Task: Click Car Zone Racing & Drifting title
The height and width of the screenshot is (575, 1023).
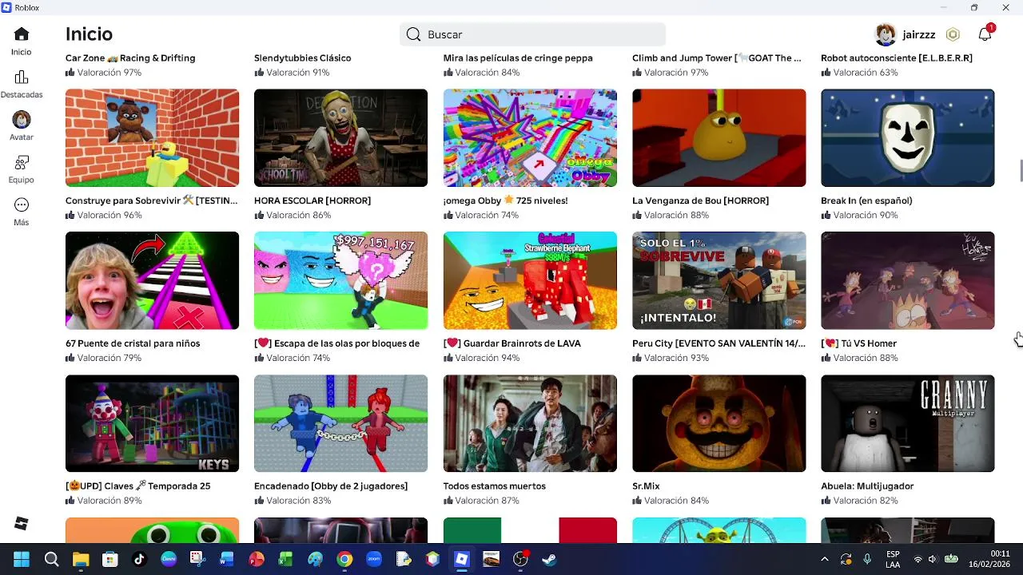Action: (x=130, y=57)
